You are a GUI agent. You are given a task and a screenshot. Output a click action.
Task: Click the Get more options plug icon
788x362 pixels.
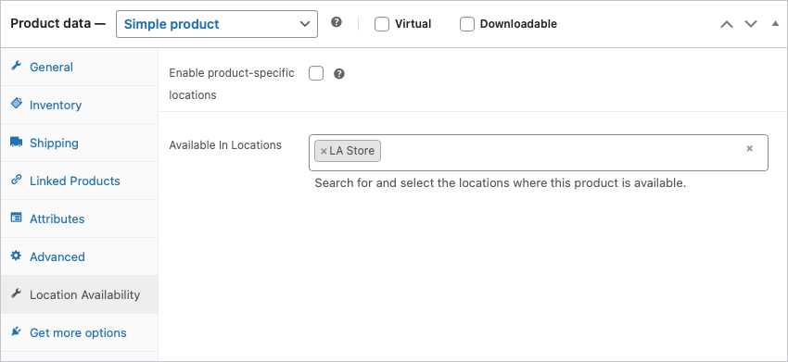pos(16,331)
